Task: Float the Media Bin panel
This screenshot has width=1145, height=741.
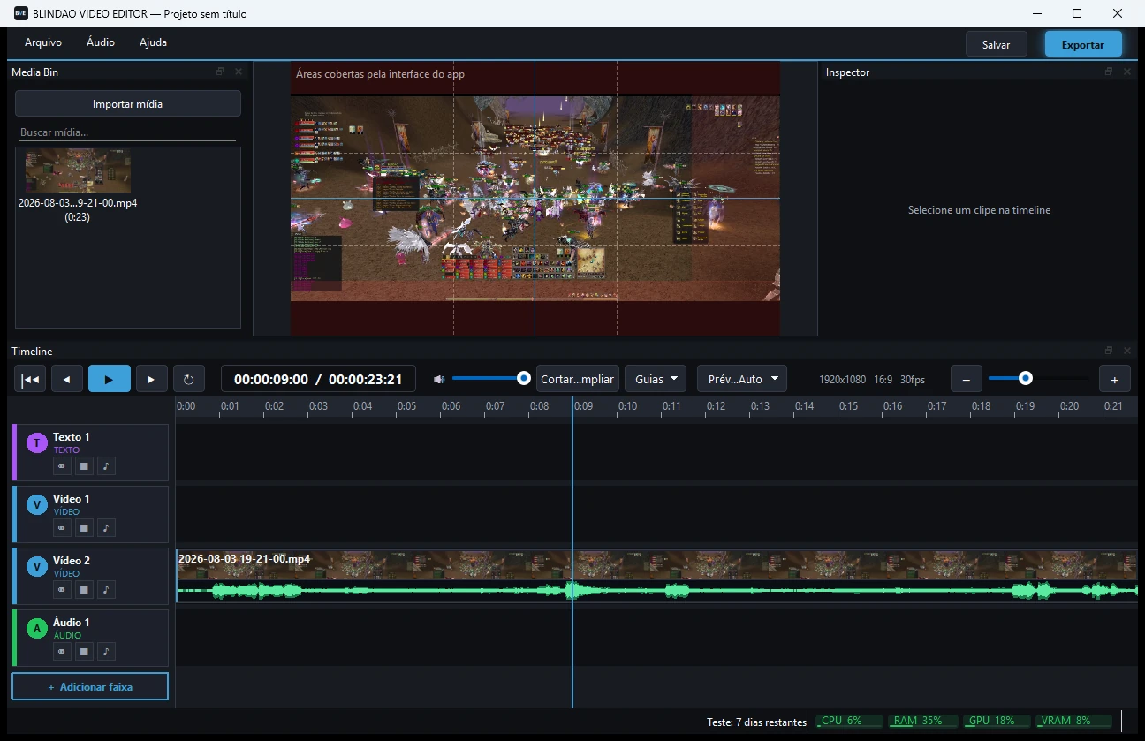Action: (x=221, y=72)
